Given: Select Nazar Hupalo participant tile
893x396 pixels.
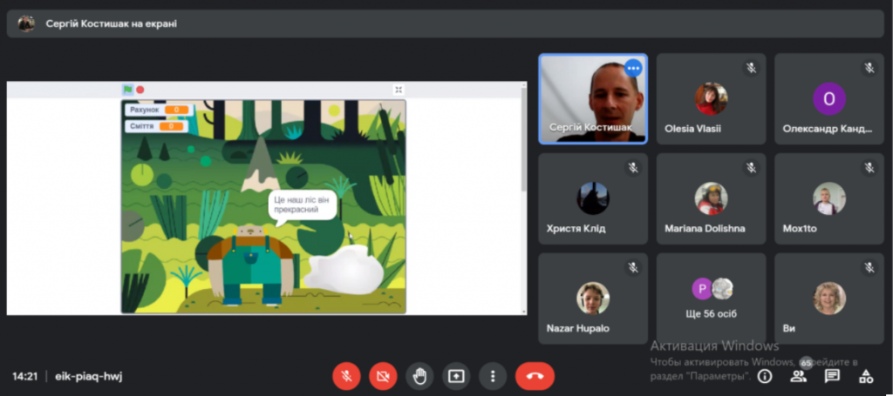Looking at the screenshot, I should (593, 299).
